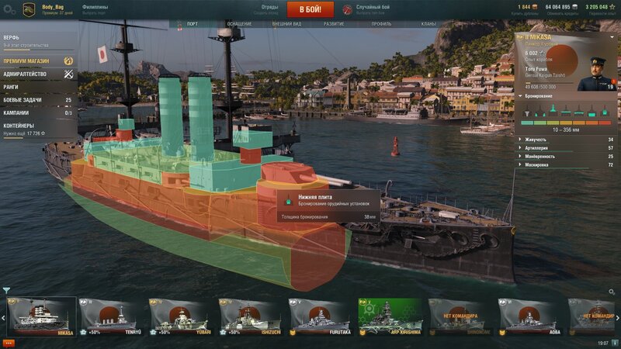Select the Mikasa ship thumbnail
621x349 pixels.
click(42, 317)
